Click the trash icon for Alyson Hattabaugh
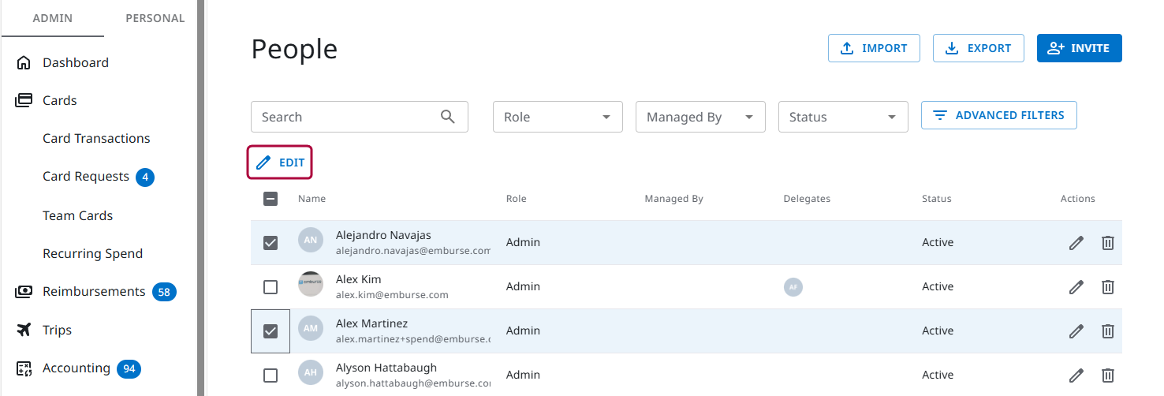Screen dimensions: 1164x396 click(x=1107, y=375)
